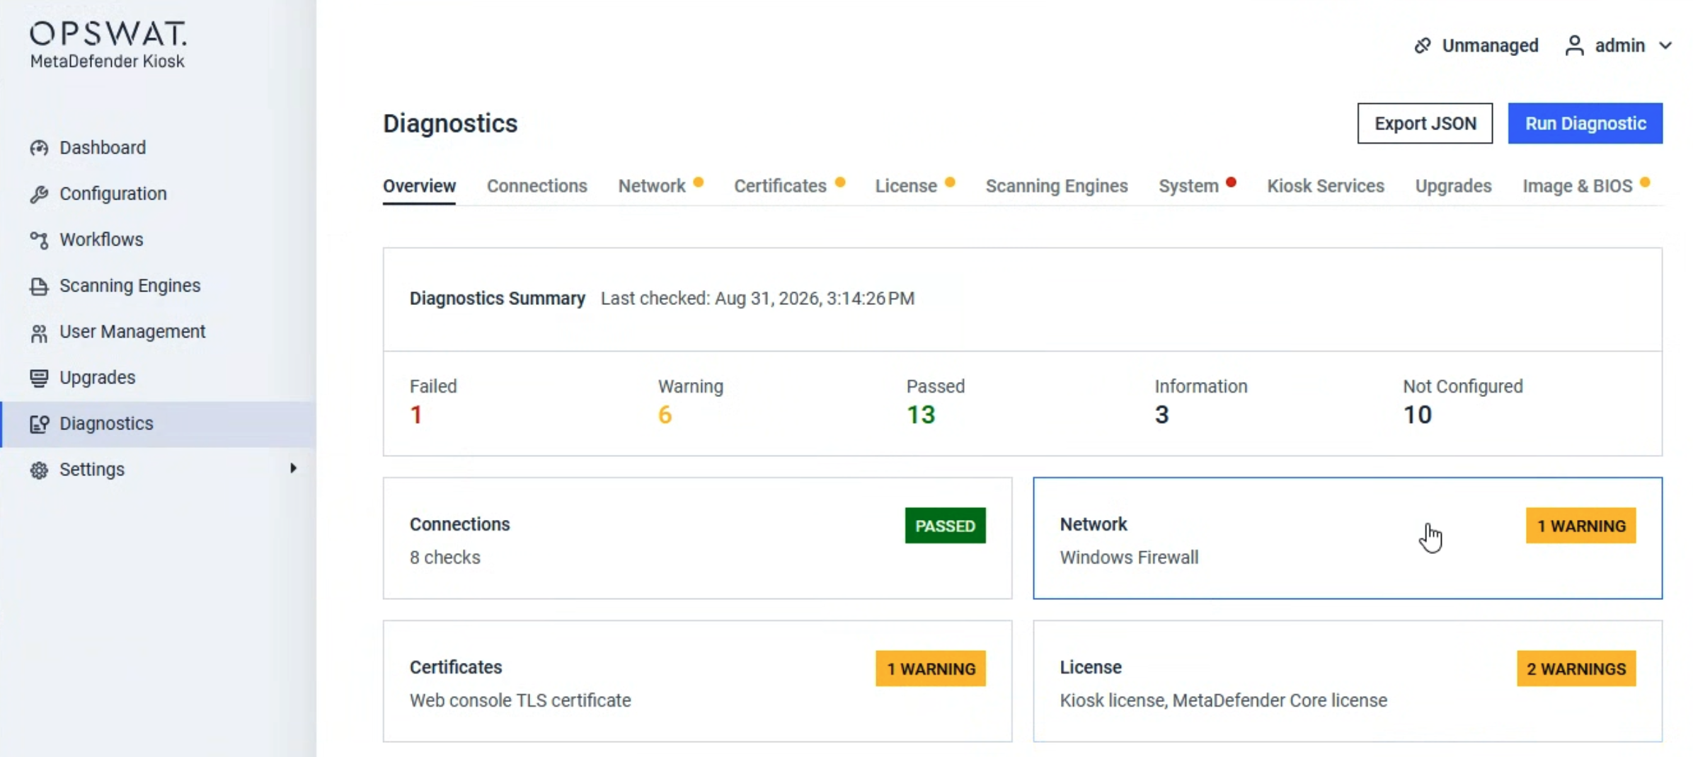This screenshot has height=757, width=1693.
Task: Click the User Management people icon
Action: point(39,332)
